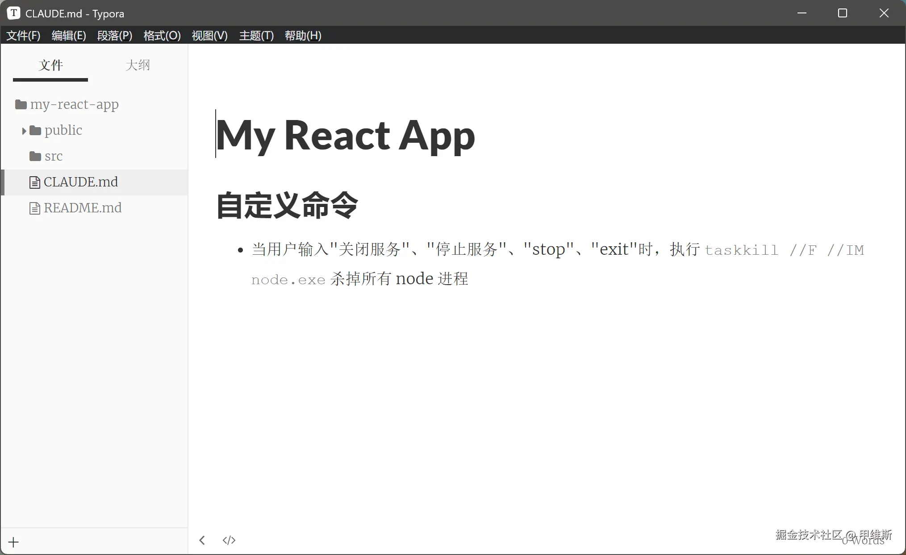Click the README.md file icon
This screenshot has height=555, width=906.
coord(35,208)
